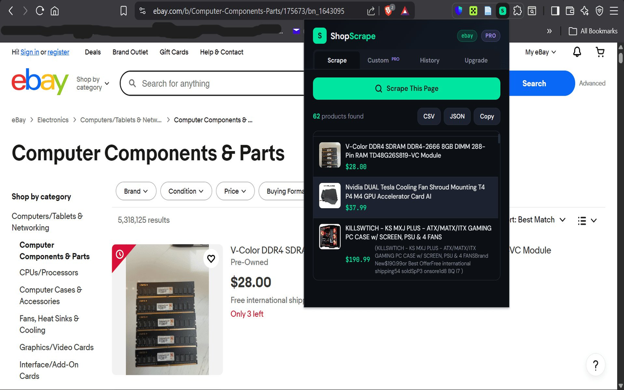Open the Brave Rewards triangle icon
Image resolution: width=624 pixels, height=390 pixels.
click(x=405, y=11)
